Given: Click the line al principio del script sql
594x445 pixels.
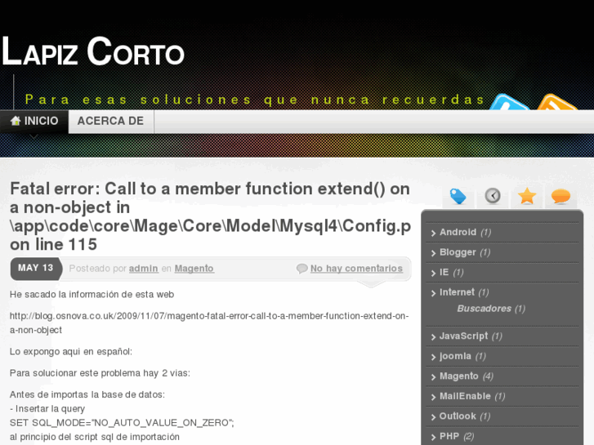Looking at the screenshot, I should (95, 437).
